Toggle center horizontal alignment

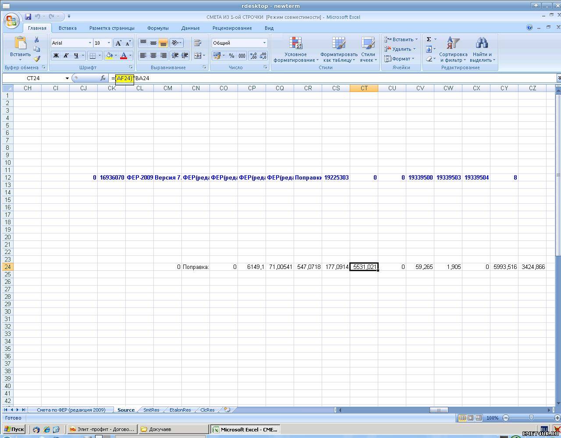click(153, 56)
